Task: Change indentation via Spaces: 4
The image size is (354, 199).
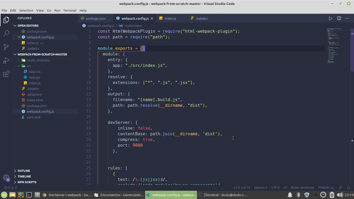Action: (260, 188)
